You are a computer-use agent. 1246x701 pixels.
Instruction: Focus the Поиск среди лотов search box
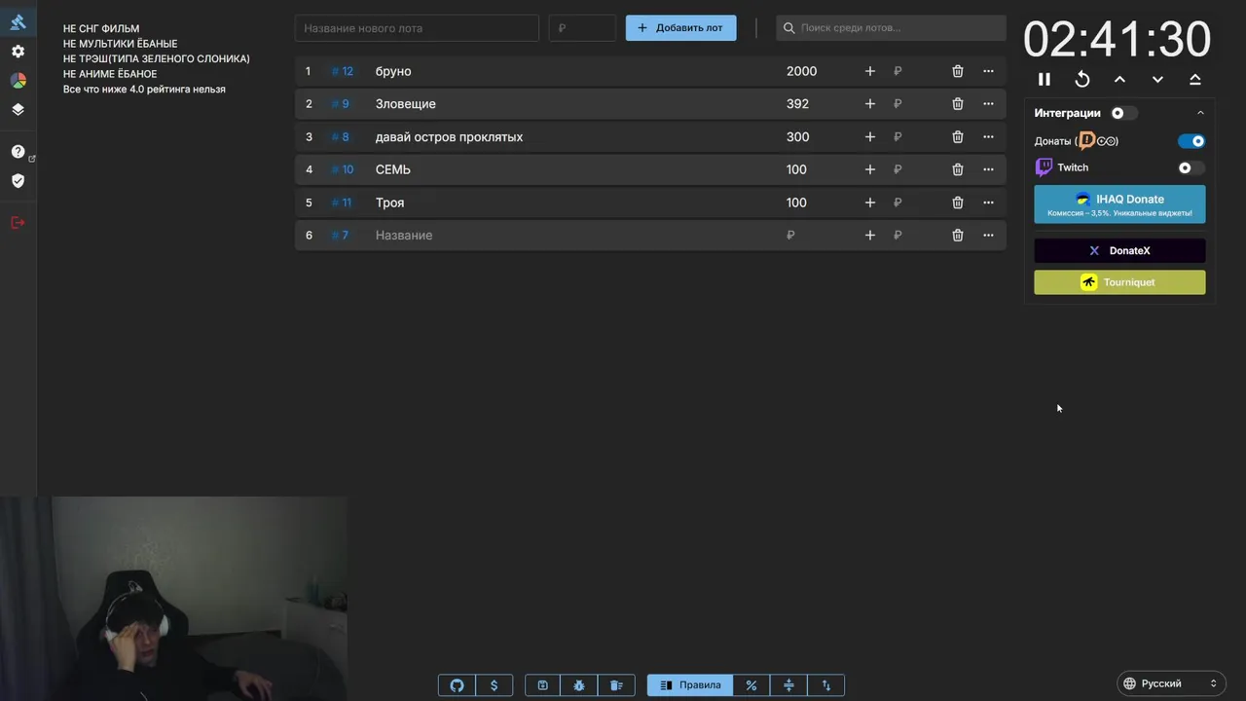coord(891,28)
